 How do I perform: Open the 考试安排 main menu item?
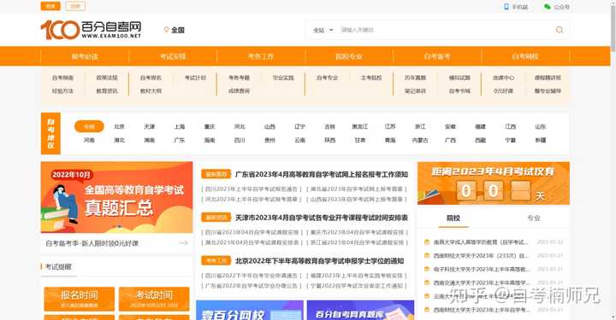[x=173, y=56]
